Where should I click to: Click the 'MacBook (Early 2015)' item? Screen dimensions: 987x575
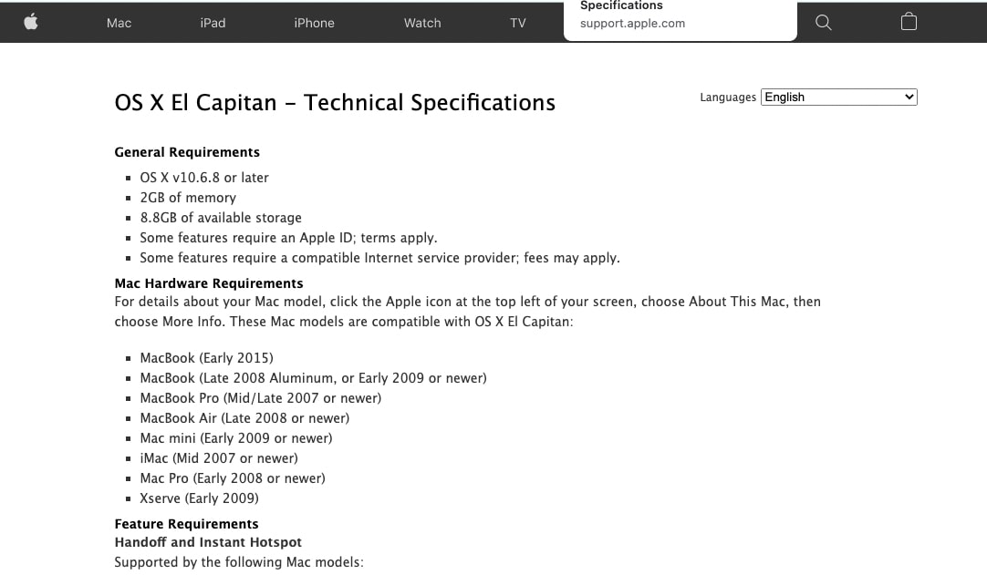pos(206,358)
